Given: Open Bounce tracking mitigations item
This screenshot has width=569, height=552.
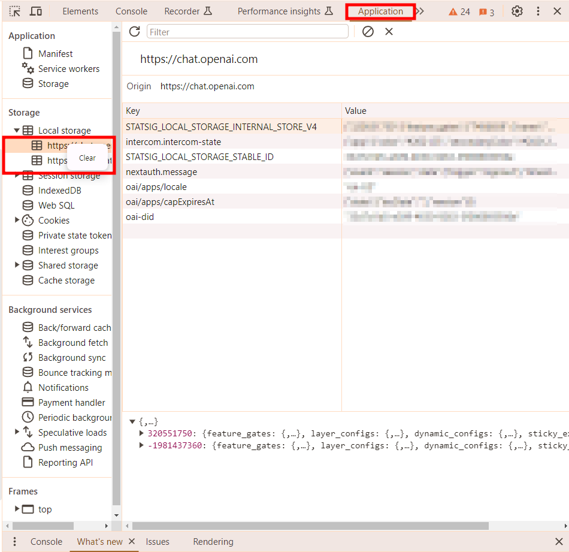Looking at the screenshot, I should click(x=74, y=373).
